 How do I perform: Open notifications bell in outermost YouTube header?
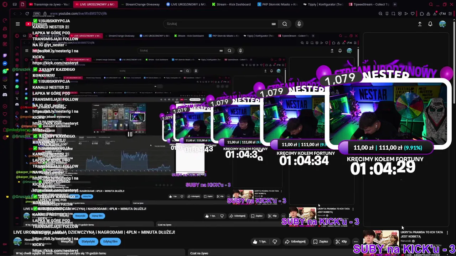[430, 24]
